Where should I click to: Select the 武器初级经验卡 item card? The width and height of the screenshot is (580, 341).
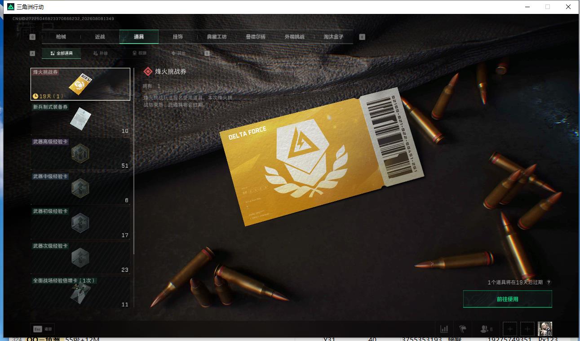click(x=80, y=223)
